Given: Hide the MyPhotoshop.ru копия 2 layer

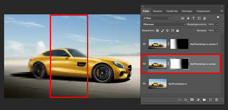Looking at the screenshot, I should tap(144, 44).
